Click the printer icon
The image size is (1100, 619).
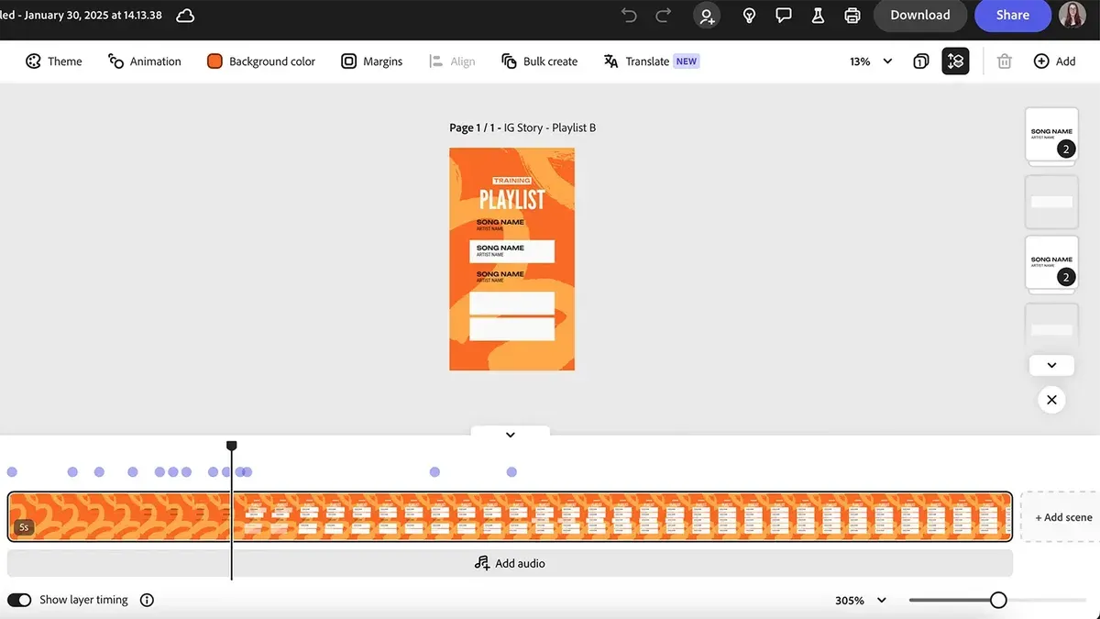coord(852,16)
